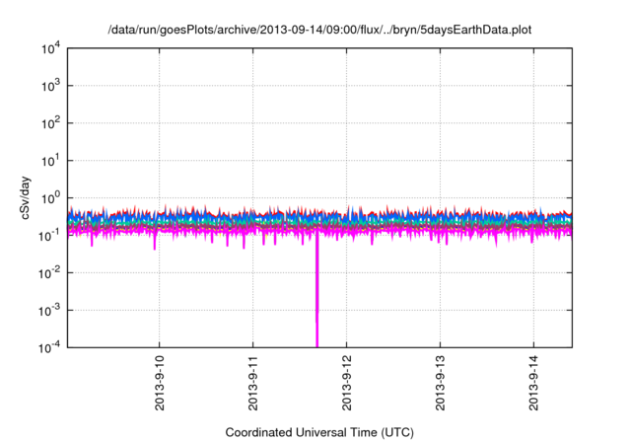
Task: Click the x-axis tick label '2013-9-11'
Action: click(x=253, y=383)
